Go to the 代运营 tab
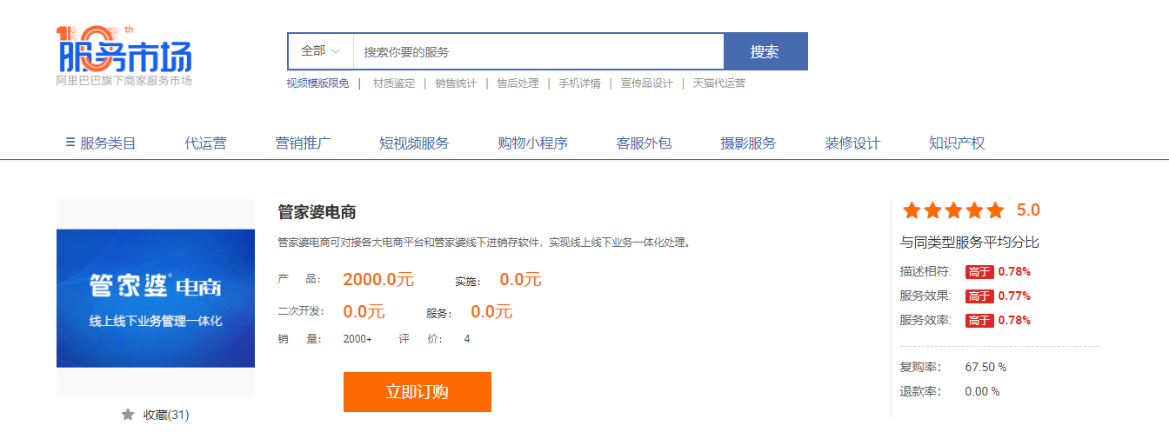The image size is (1169, 439). pyautogui.click(x=205, y=143)
